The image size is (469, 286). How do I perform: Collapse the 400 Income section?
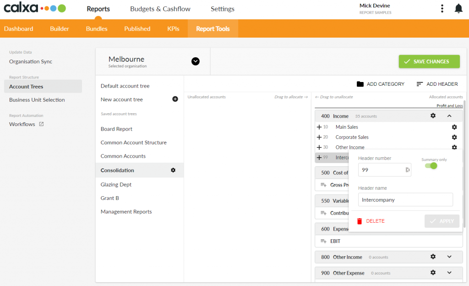tap(449, 116)
